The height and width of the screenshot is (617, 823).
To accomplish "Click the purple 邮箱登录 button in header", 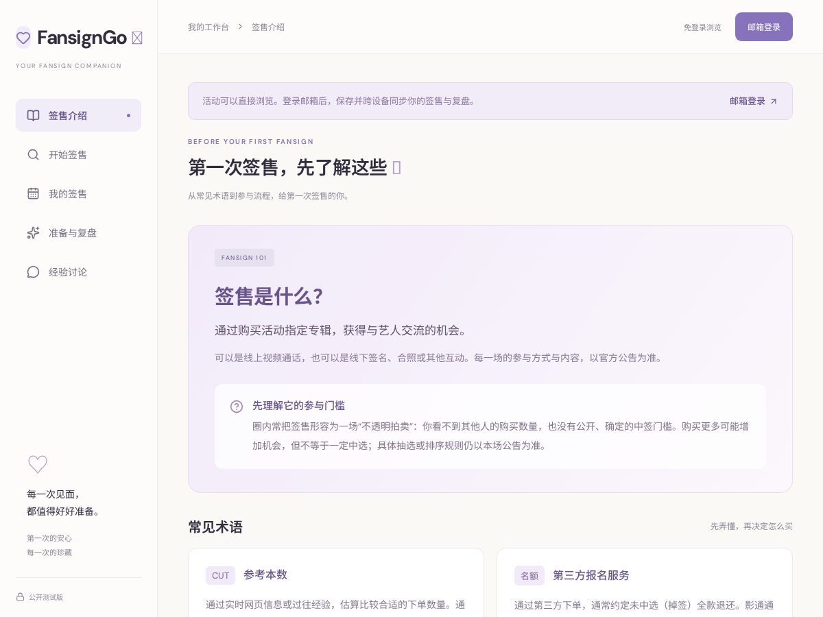I will click(764, 27).
